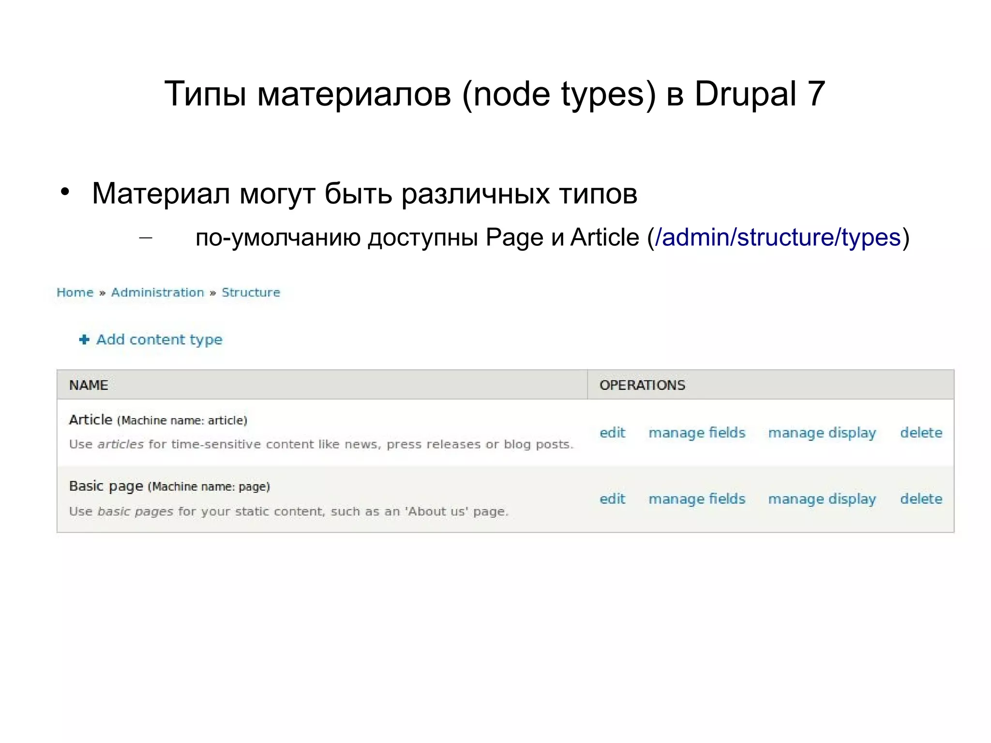Screen dimensions: 991x743
Task: Navigate to Structure breadcrumb link
Action: [251, 292]
